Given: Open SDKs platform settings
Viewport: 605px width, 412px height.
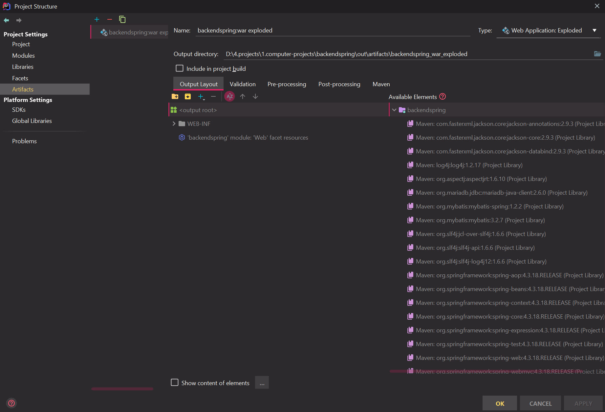Looking at the screenshot, I should pos(19,110).
